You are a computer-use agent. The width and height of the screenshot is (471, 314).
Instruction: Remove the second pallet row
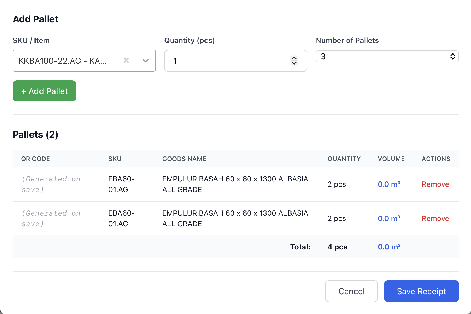click(x=435, y=219)
